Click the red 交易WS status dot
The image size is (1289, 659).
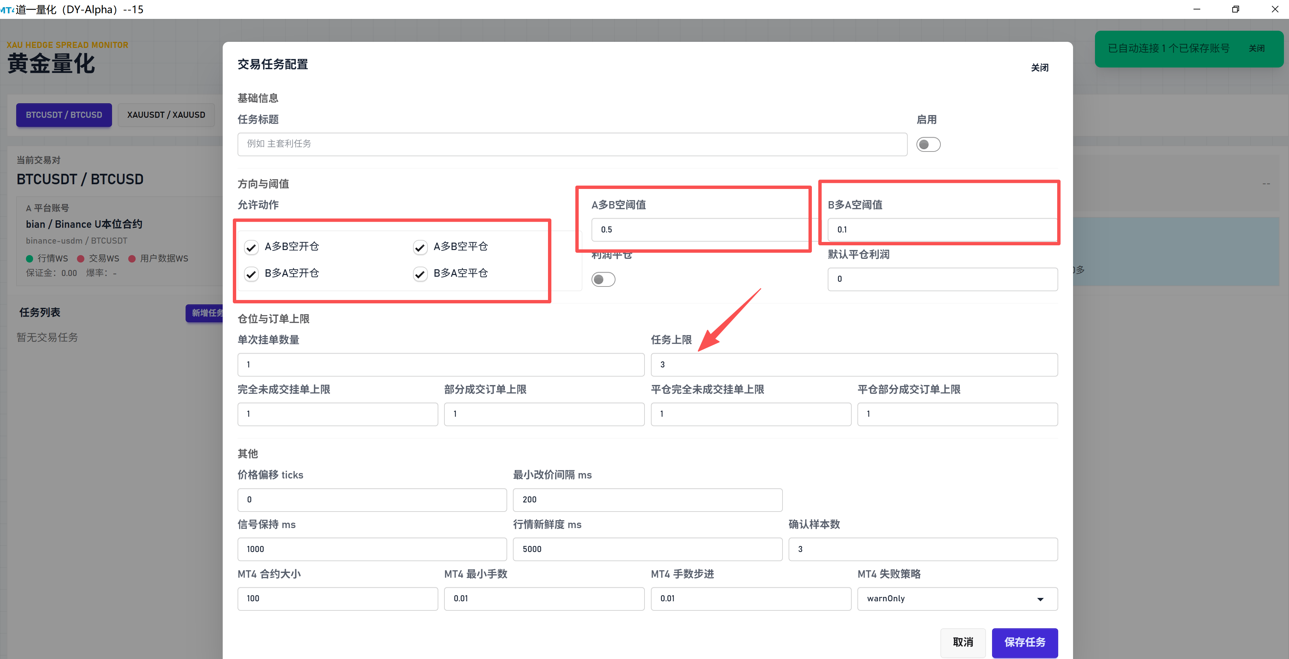pos(81,259)
